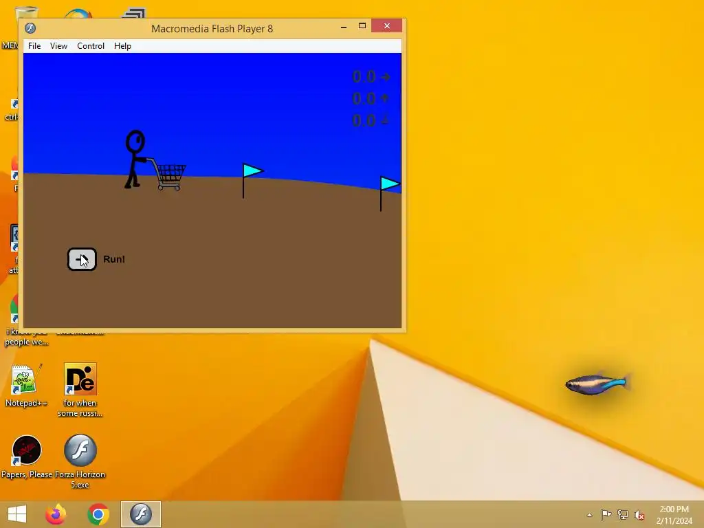Open the network tray icon

click(623, 514)
